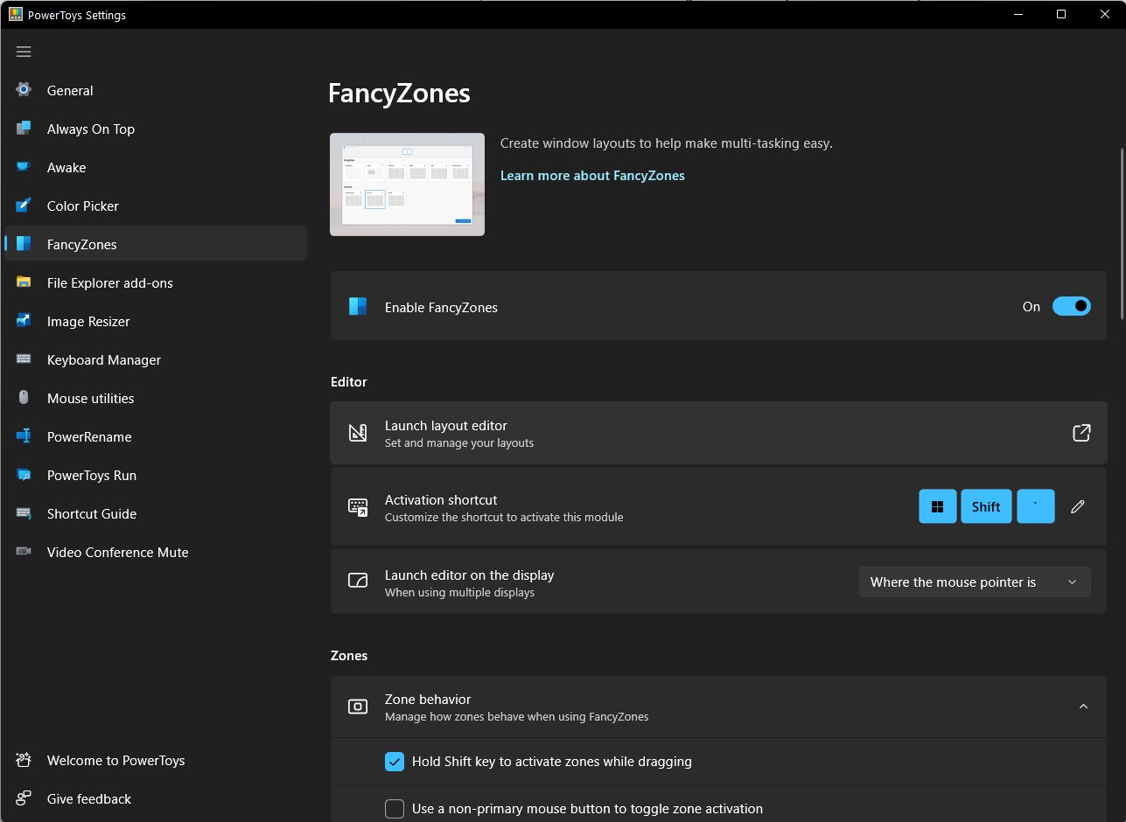Screen dimensions: 1126x822
Task: Select Video Conference Mute in sidebar
Action: click(156, 552)
